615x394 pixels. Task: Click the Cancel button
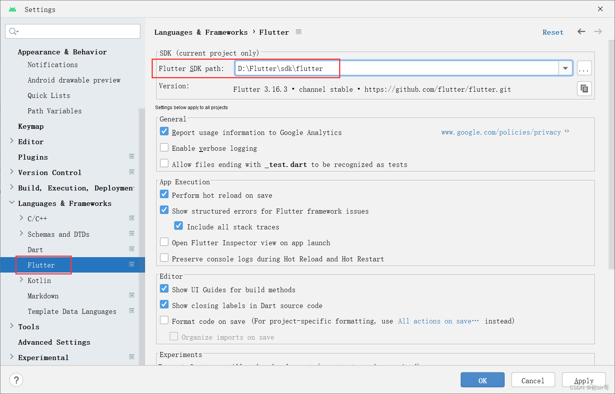pos(533,380)
